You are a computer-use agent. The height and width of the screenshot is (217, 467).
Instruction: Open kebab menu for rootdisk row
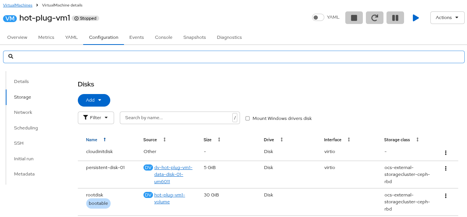[445, 196]
